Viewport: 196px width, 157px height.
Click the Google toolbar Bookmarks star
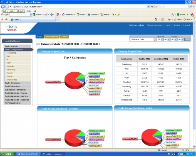click(63, 15)
